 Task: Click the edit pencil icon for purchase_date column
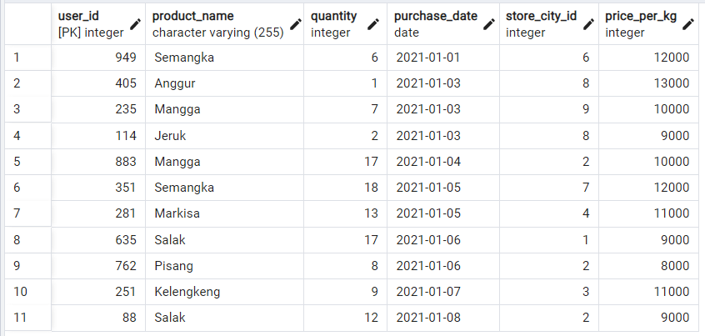tap(488, 24)
